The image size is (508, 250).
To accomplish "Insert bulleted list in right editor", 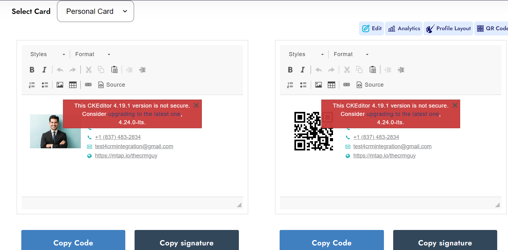I will [303, 85].
